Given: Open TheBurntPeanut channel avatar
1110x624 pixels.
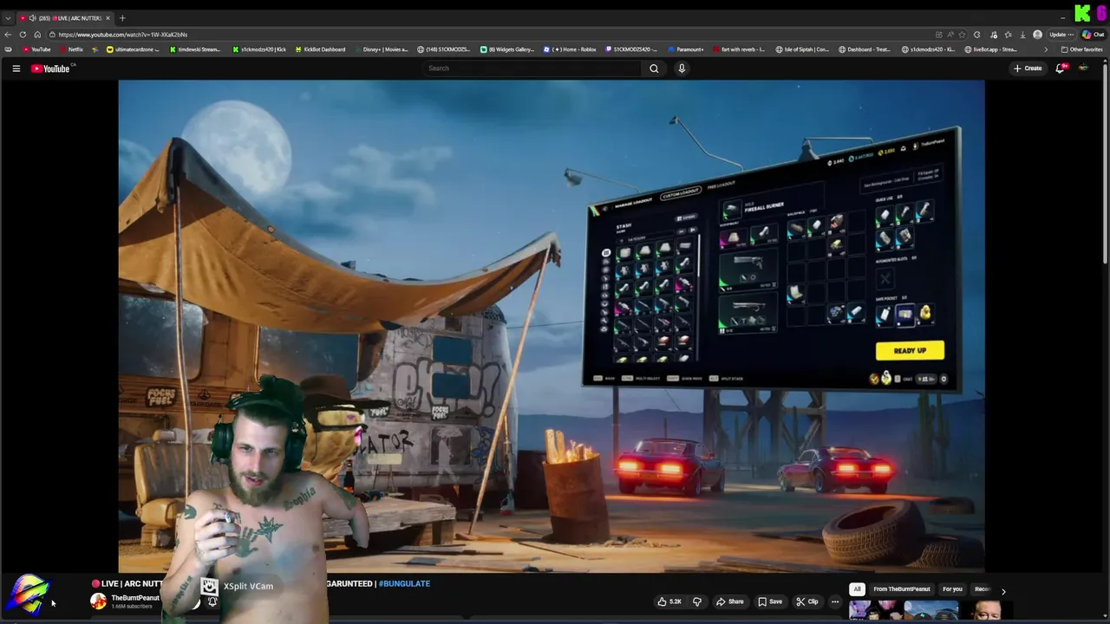Looking at the screenshot, I should [x=99, y=601].
